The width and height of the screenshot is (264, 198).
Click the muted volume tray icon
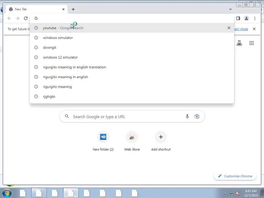pyautogui.click(x=238, y=193)
